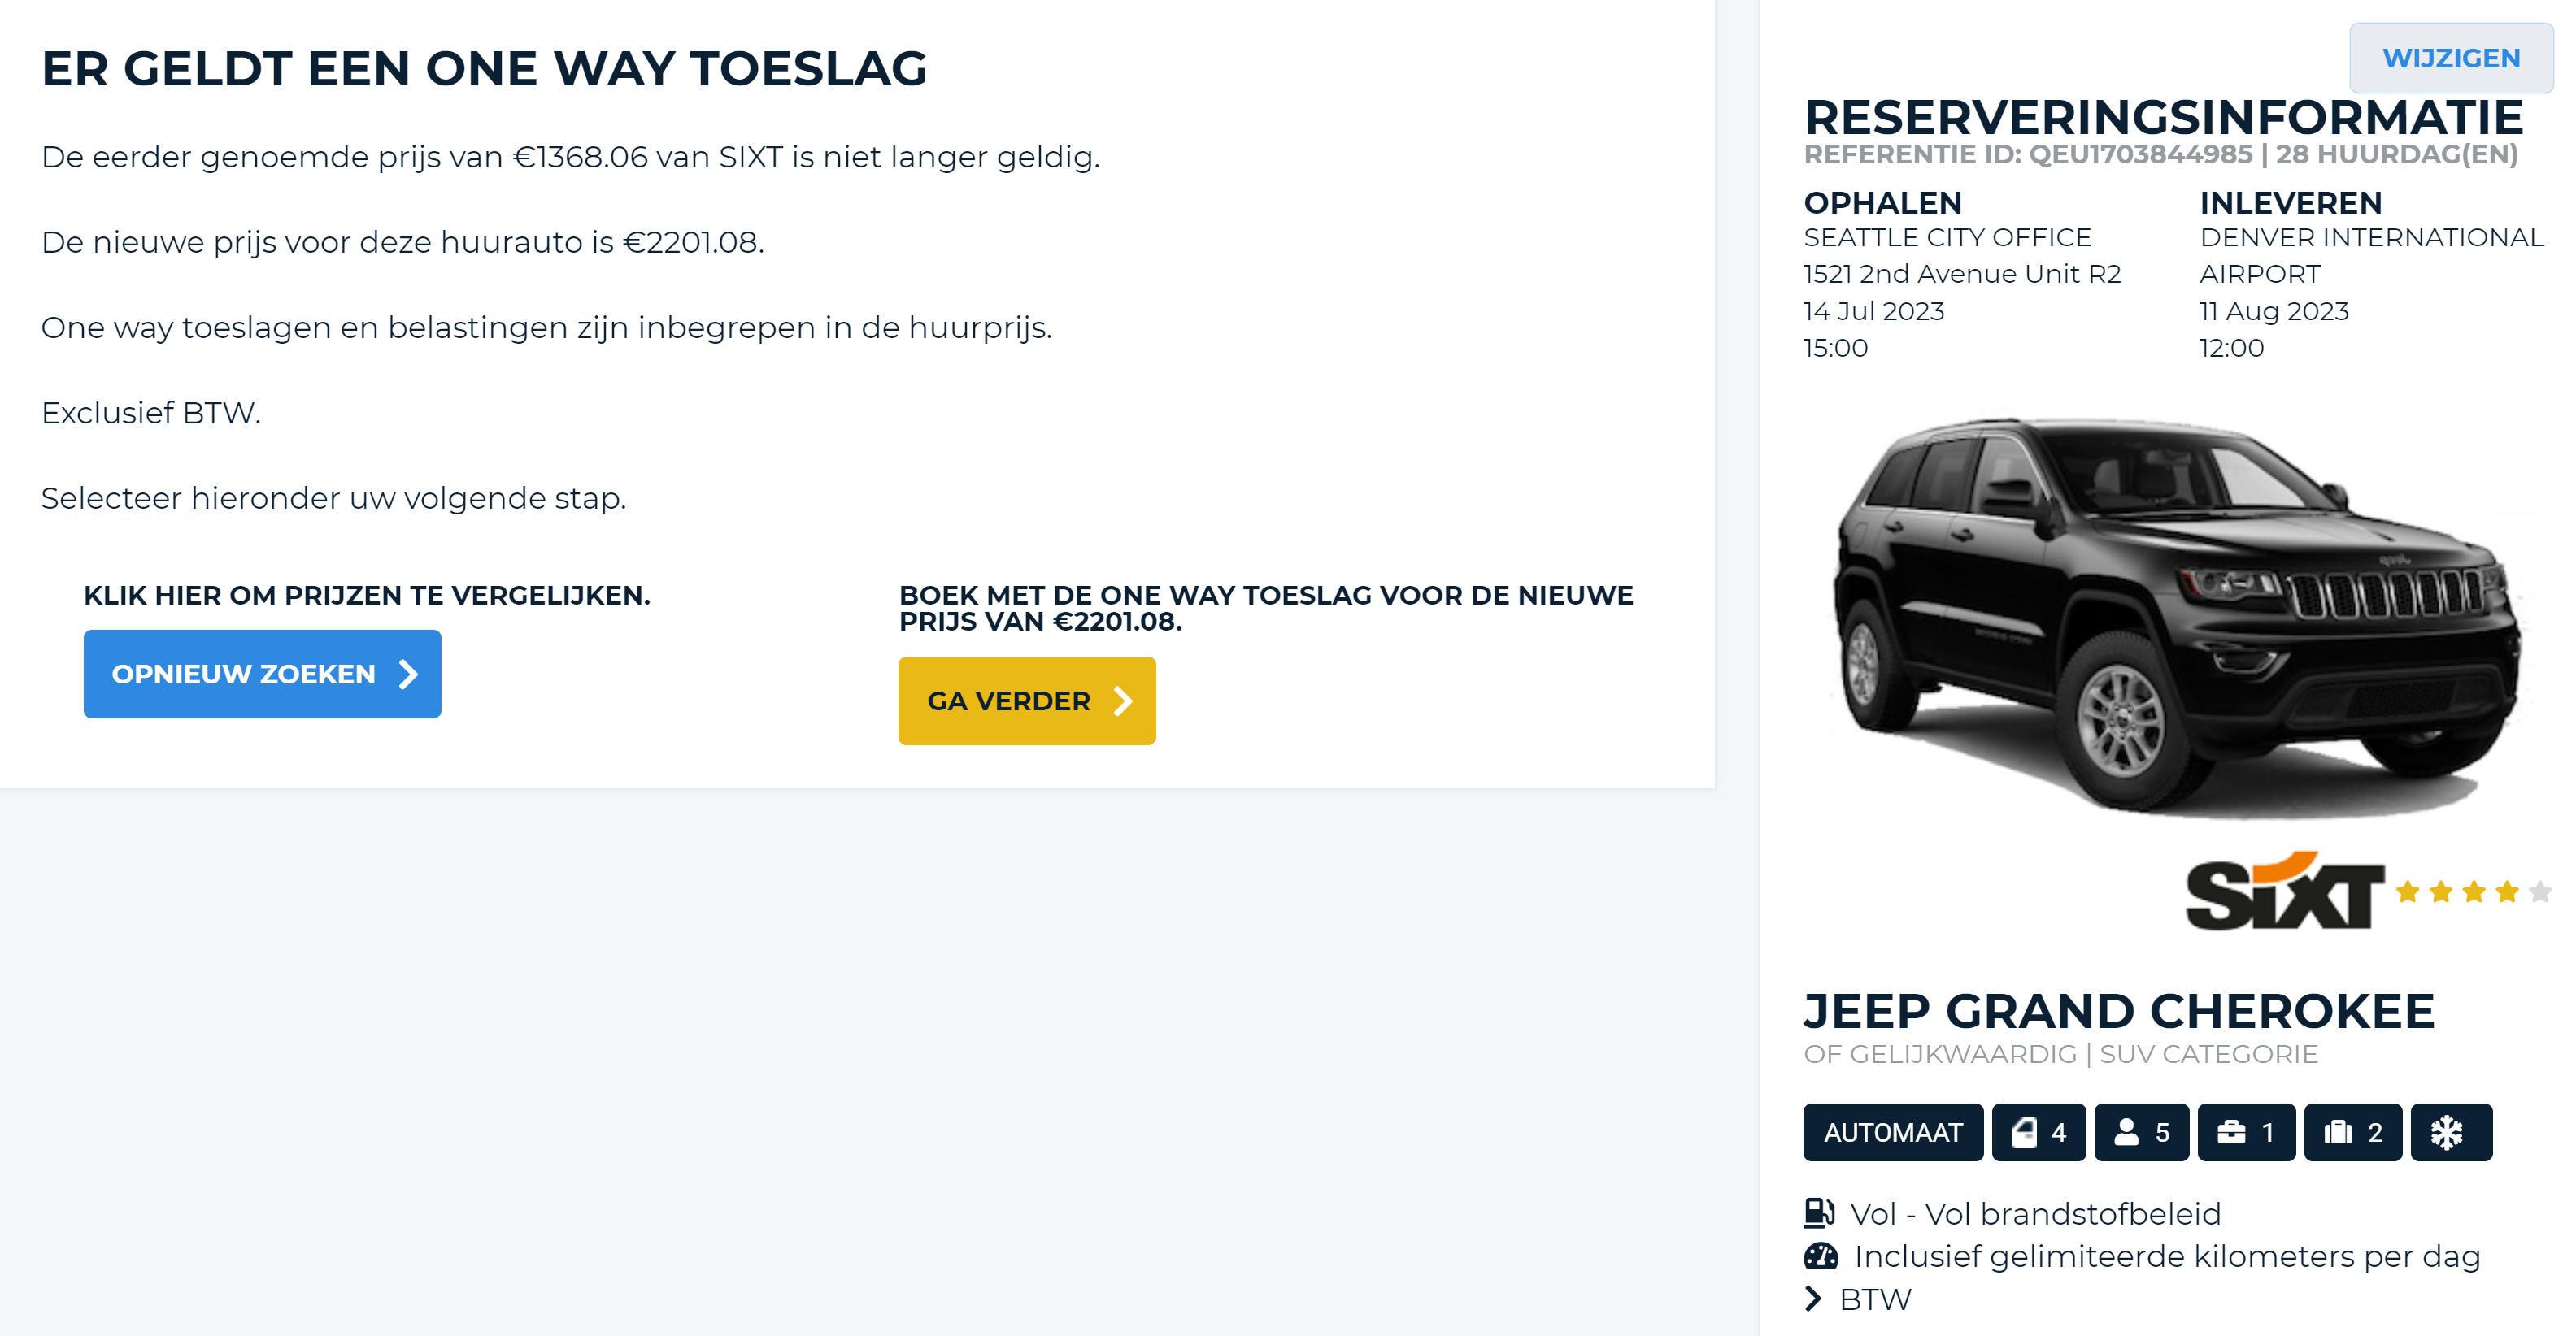
Task: Click the Jeep Grand Cherokee title
Action: coord(2118,1010)
